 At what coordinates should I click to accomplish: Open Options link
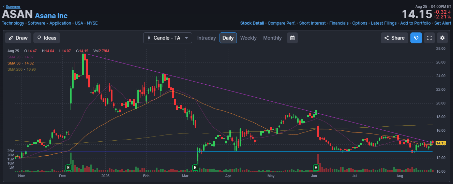tap(360, 23)
